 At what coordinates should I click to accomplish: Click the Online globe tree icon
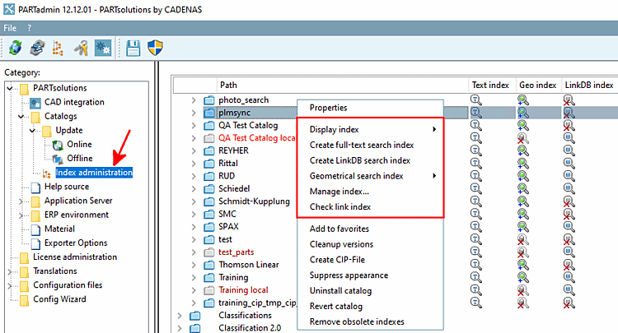(x=58, y=145)
